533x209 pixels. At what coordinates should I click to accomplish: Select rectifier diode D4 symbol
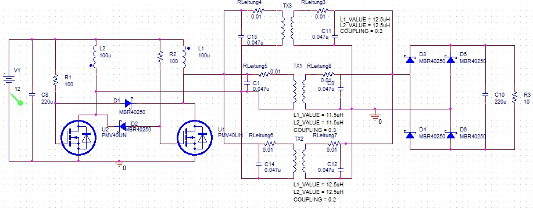[x=410, y=135]
